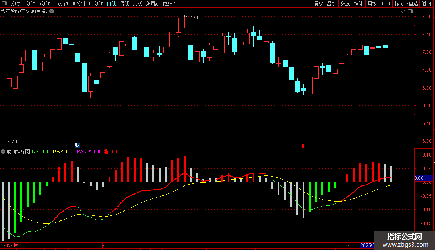Select the 15分钟 period tab
This screenshot has height=250, width=435.
click(x=61, y=3)
